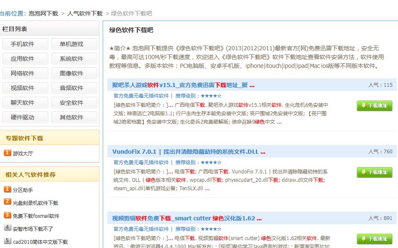Viewport: 398px width, 248px height.
Task: Click the 人气：115 popularity count
Action: pos(380,85)
